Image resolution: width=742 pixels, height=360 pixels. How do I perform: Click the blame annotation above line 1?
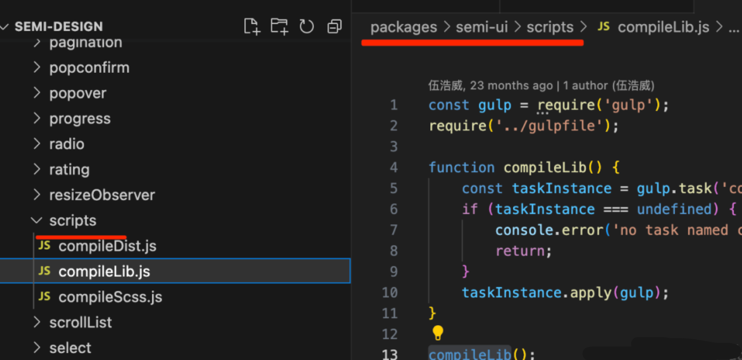[x=541, y=85]
